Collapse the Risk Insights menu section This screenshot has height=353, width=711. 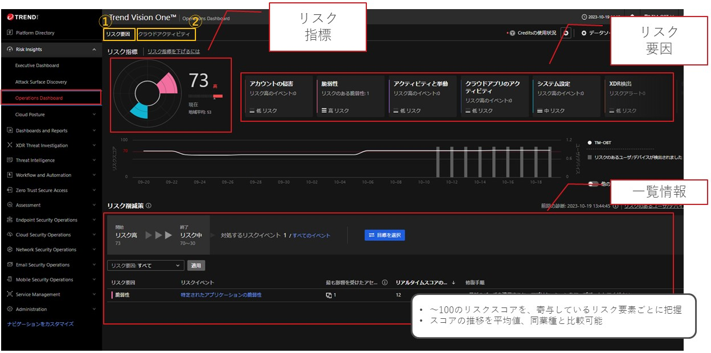(94, 50)
